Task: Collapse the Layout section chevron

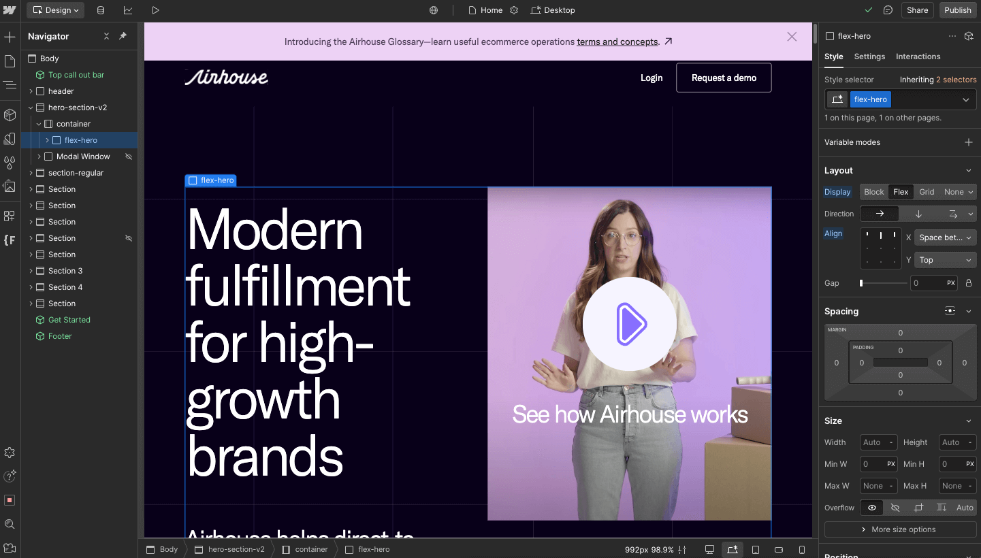Action: (969, 171)
